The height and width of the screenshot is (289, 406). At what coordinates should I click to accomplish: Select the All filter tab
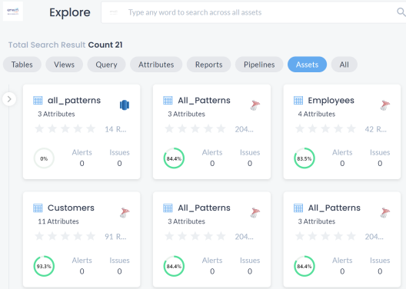tap(344, 65)
